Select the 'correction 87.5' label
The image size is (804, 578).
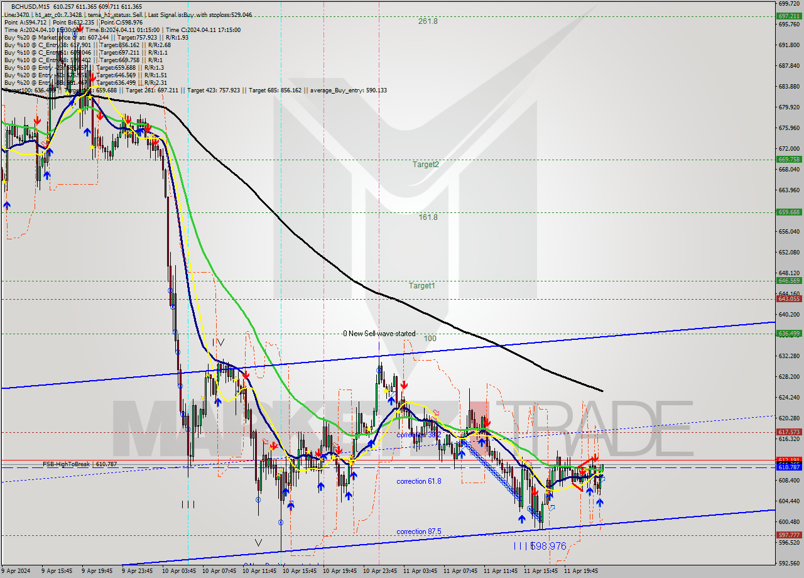(x=418, y=532)
